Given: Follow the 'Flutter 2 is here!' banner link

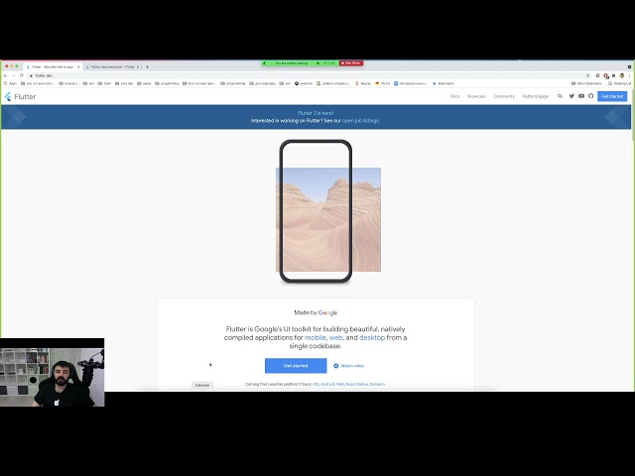Looking at the screenshot, I should pyautogui.click(x=316, y=113).
